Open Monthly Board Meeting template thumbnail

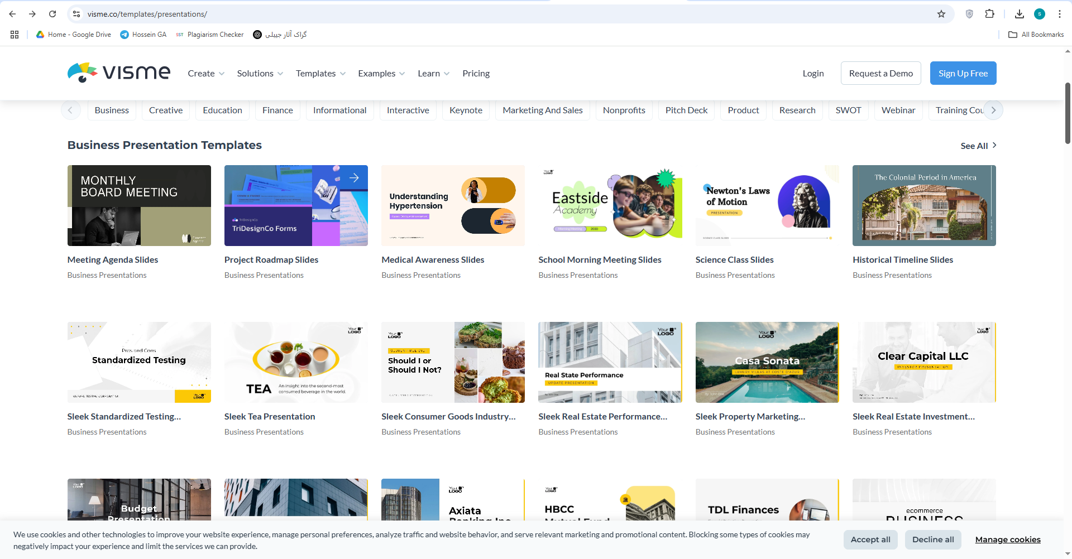(x=139, y=205)
